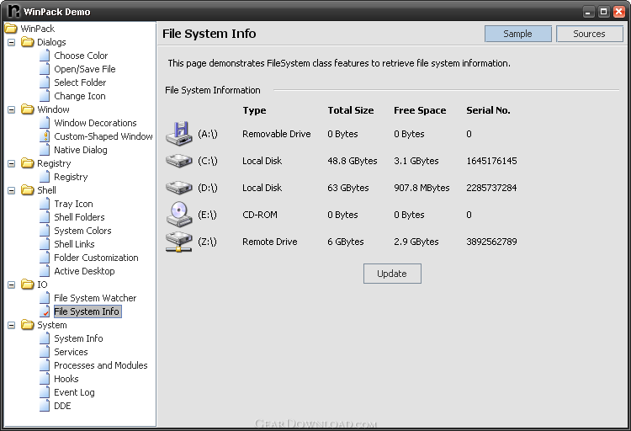Click the D: local disk icon
Viewport: 631px width, 431px height.
[179, 188]
